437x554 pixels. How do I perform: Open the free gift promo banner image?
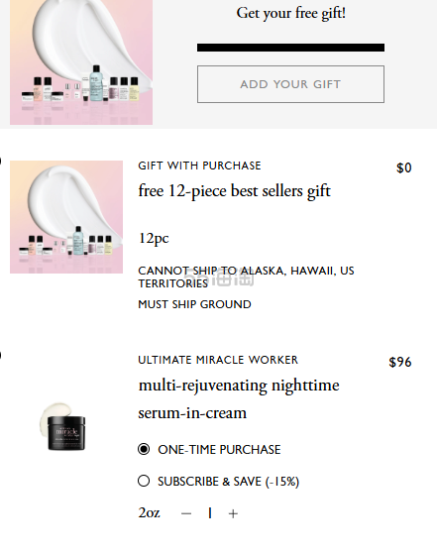[81, 62]
